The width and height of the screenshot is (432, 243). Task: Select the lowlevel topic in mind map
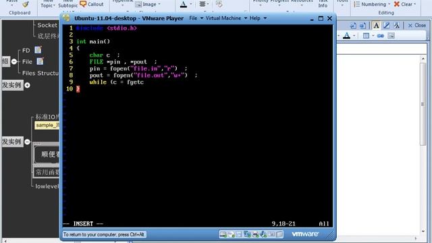coord(47,186)
